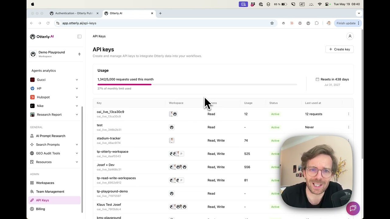Click the Apple menu icon
This screenshot has width=390, height=219.
tap(33, 4)
